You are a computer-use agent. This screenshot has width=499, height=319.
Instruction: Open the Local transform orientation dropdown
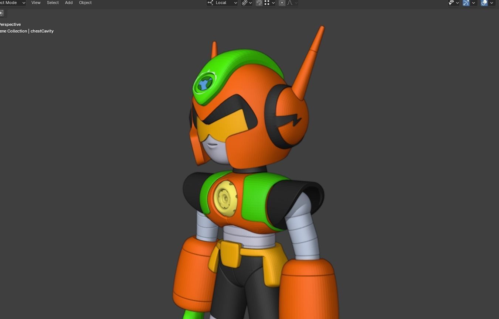click(222, 3)
